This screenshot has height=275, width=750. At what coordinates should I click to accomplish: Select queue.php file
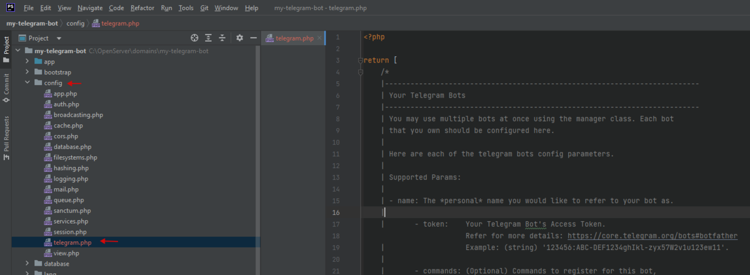69,200
